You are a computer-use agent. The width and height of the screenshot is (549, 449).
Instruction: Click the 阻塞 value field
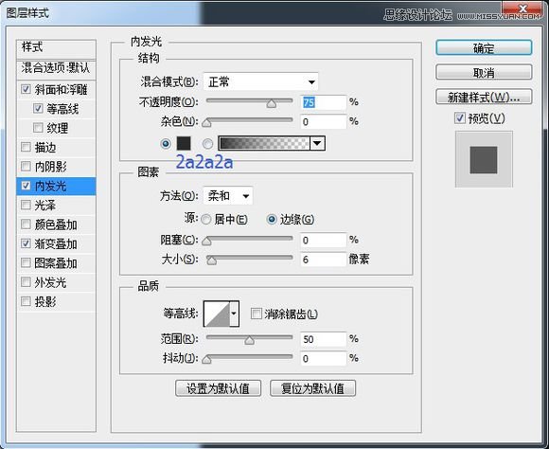[x=323, y=240]
